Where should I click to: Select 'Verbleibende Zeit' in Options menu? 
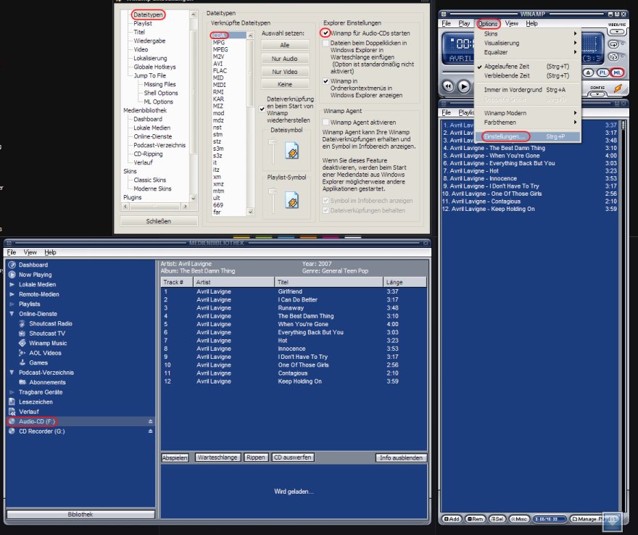tap(528, 75)
